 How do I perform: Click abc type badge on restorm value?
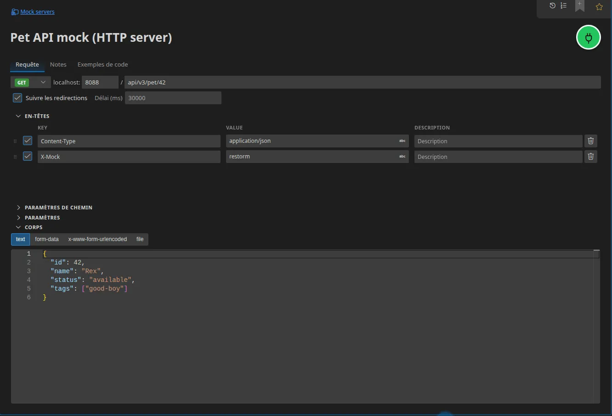[402, 157]
